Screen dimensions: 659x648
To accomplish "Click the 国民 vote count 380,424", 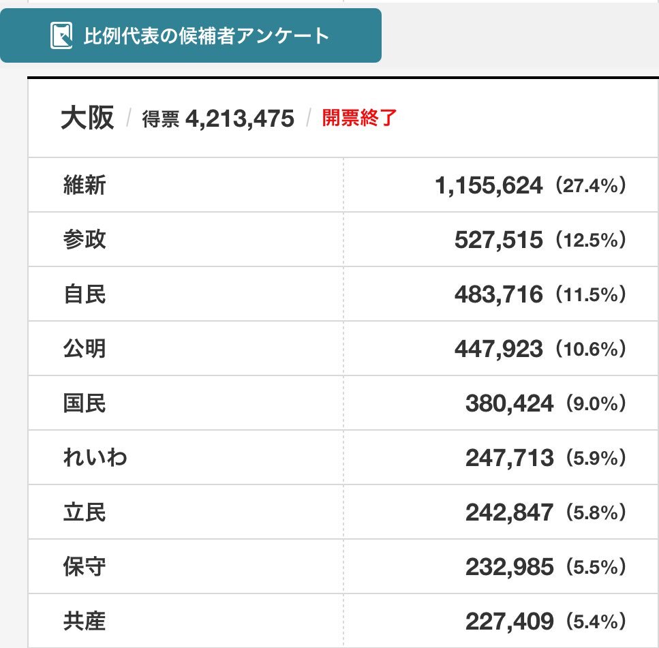I will tap(509, 403).
